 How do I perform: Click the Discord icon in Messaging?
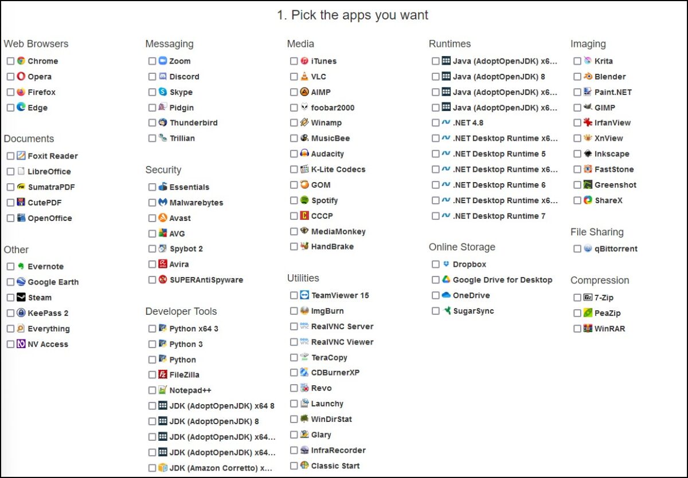click(x=163, y=76)
